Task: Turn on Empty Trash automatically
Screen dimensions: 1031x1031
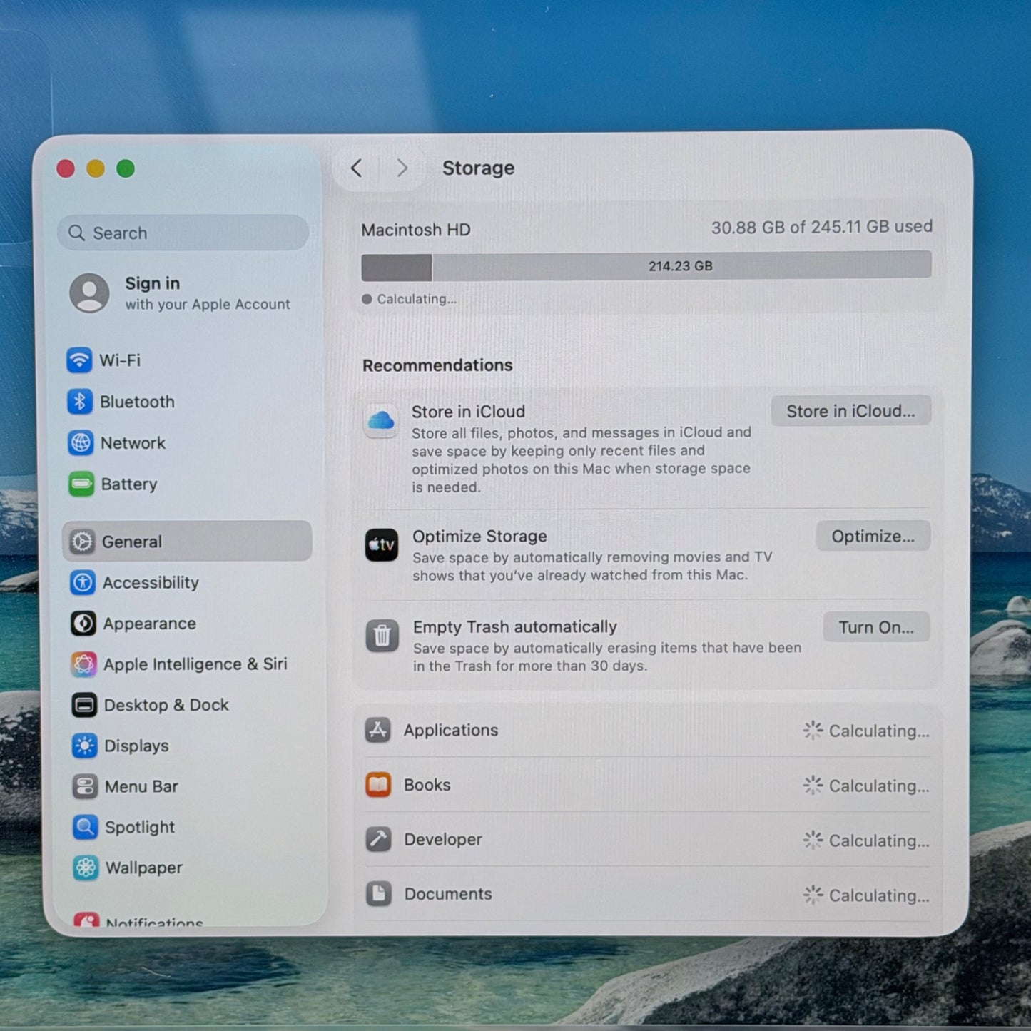Action: click(x=875, y=627)
